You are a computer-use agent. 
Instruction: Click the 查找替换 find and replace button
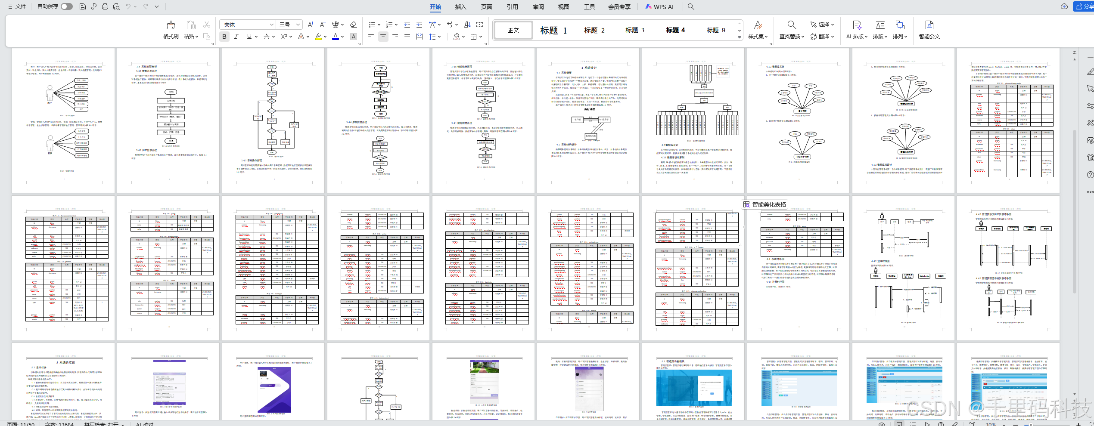(792, 30)
